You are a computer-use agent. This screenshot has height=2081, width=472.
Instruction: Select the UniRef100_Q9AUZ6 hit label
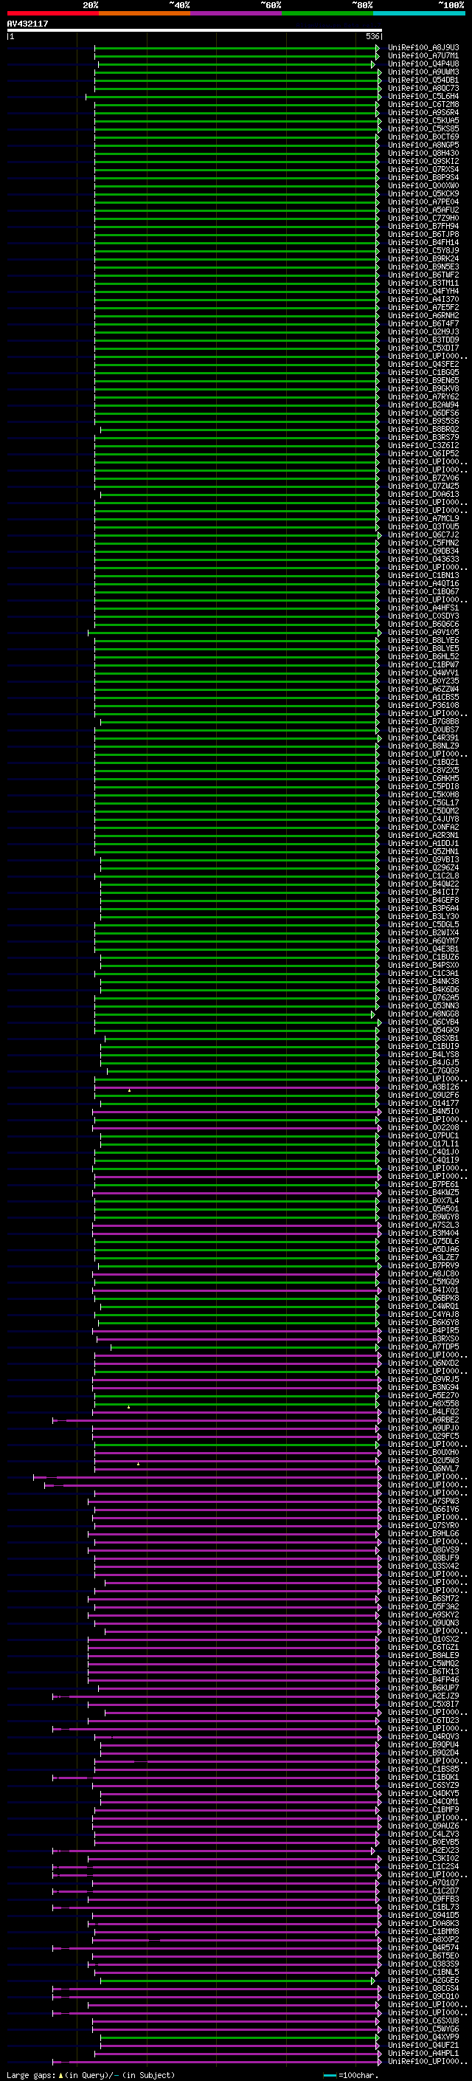(423, 1826)
